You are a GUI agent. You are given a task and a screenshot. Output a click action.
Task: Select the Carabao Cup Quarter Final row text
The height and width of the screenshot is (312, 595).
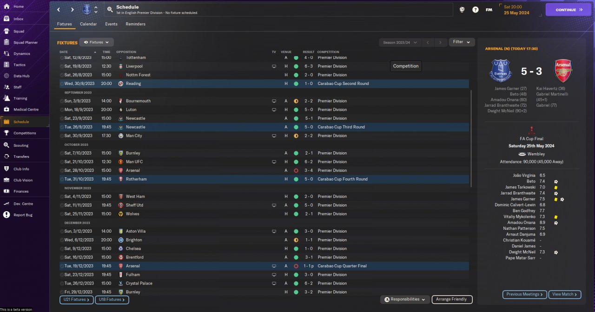pos(342,266)
